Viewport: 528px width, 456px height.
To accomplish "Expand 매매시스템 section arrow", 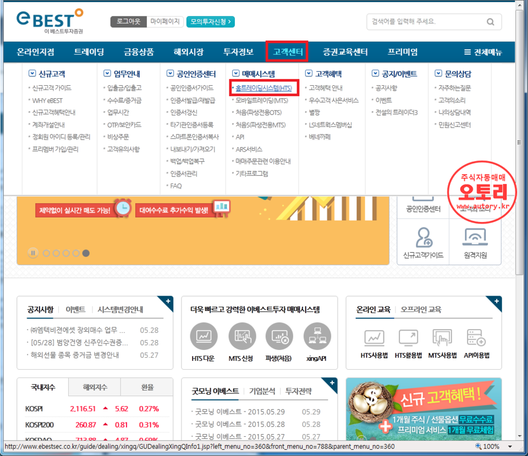I will (236, 73).
